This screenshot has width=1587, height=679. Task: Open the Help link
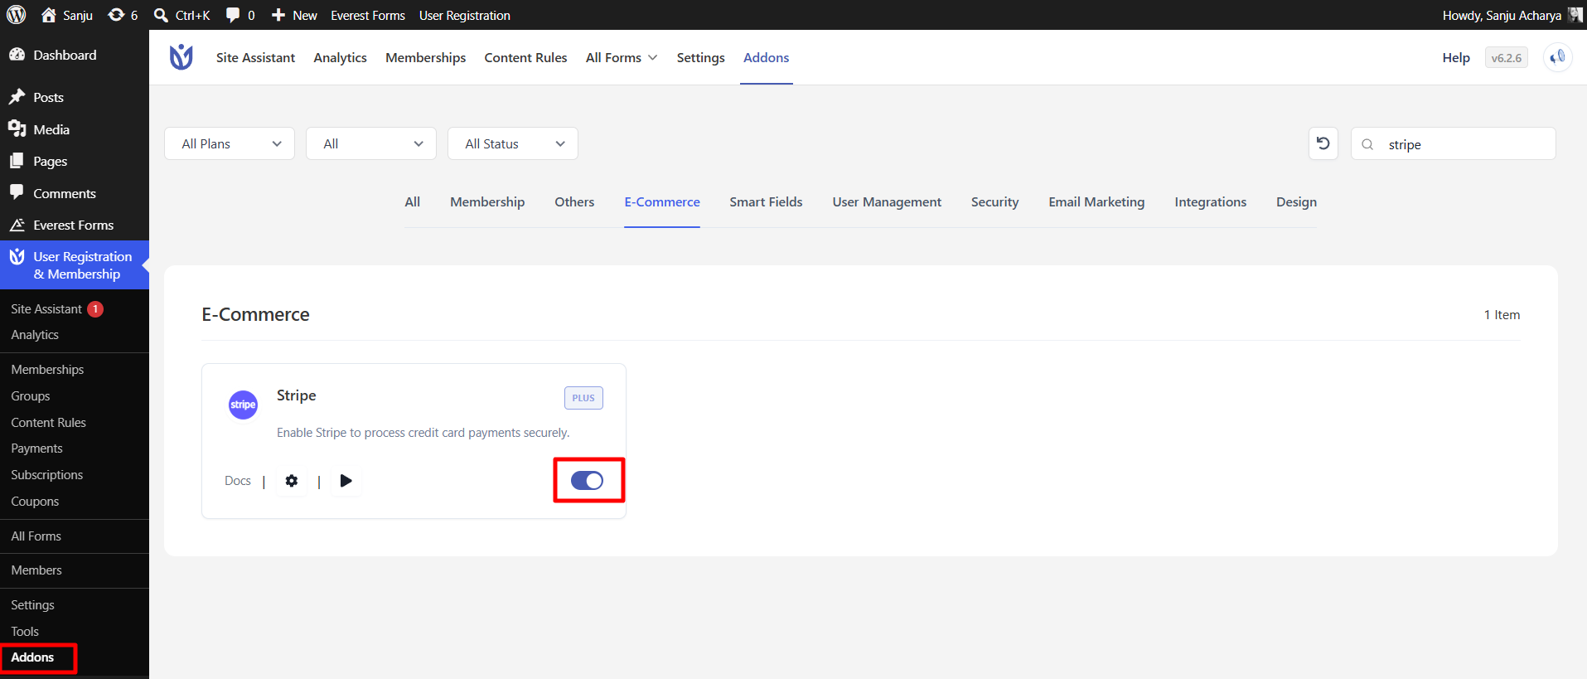pyautogui.click(x=1455, y=57)
